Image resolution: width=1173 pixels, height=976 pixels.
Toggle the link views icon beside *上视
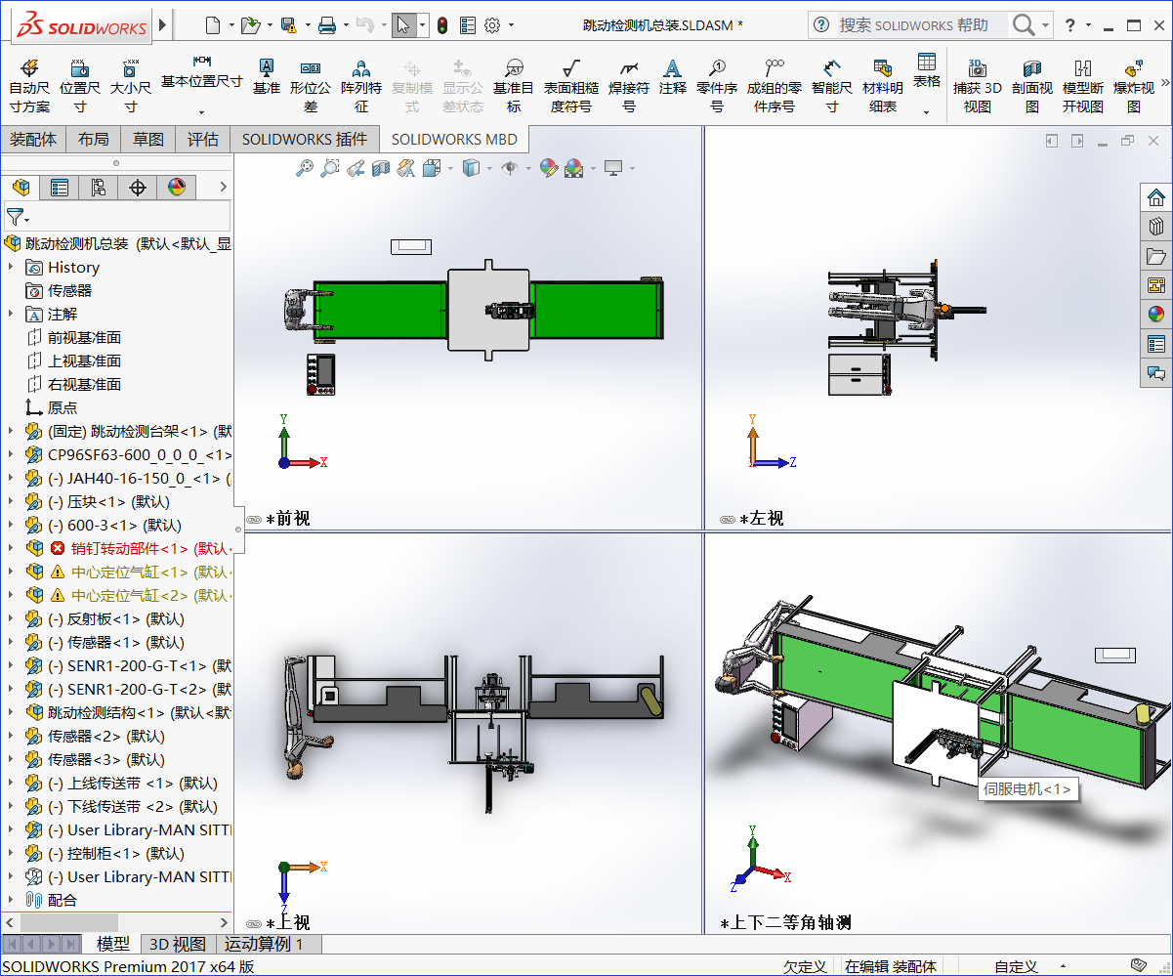tap(254, 923)
